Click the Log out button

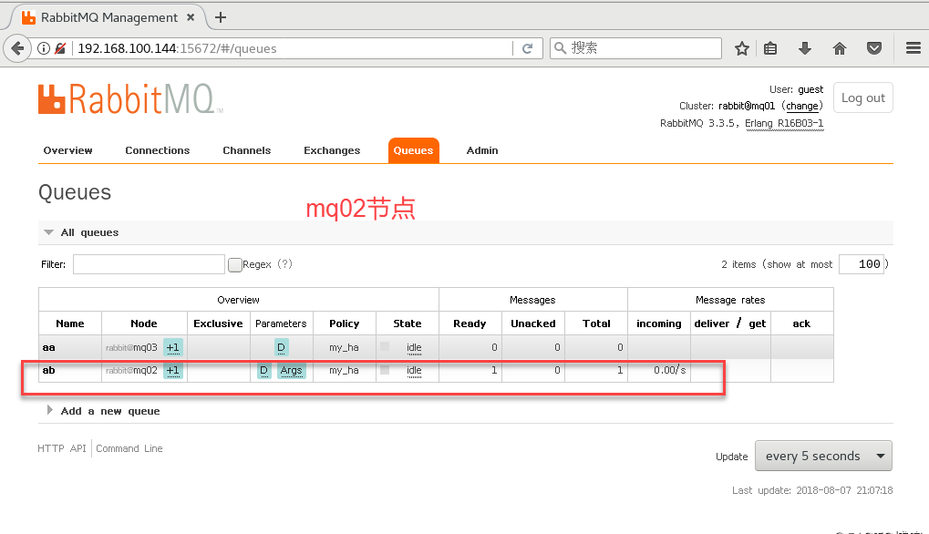(862, 98)
